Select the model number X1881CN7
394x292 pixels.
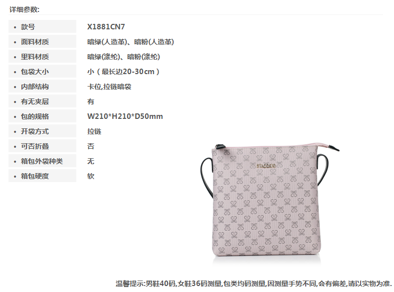pyautogui.click(x=106, y=27)
